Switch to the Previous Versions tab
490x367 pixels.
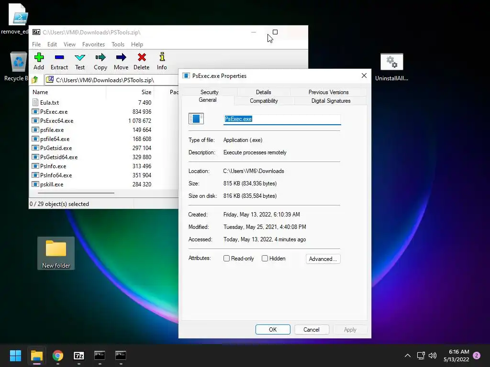(328, 92)
